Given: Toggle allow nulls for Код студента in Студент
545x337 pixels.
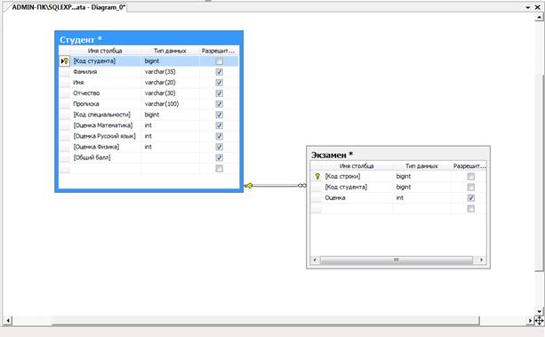Looking at the screenshot, I should coord(219,61).
